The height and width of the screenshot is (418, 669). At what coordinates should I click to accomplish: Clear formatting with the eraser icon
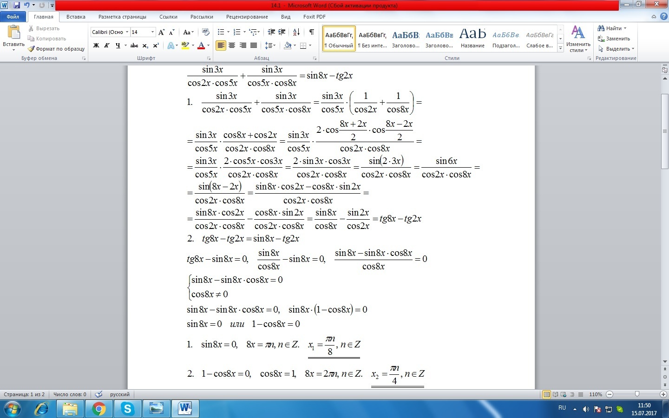click(206, 32)
